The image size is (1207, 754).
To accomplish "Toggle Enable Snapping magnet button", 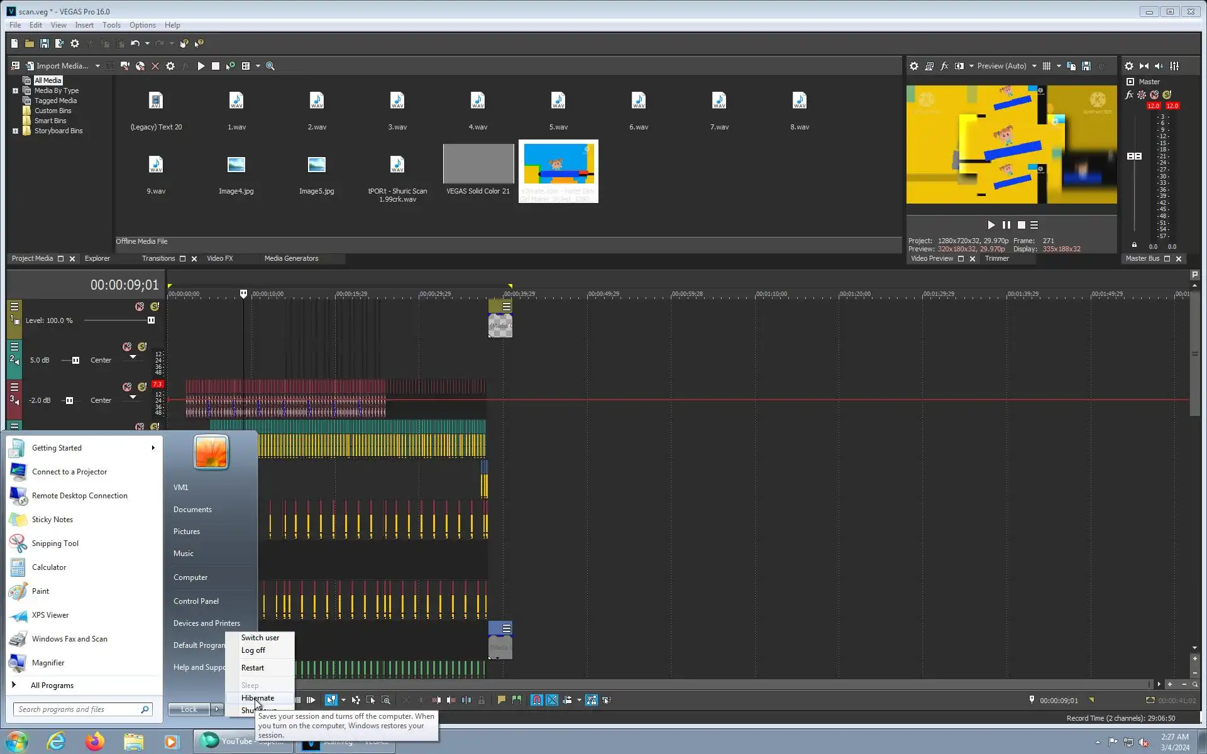I will coord(536,700).
